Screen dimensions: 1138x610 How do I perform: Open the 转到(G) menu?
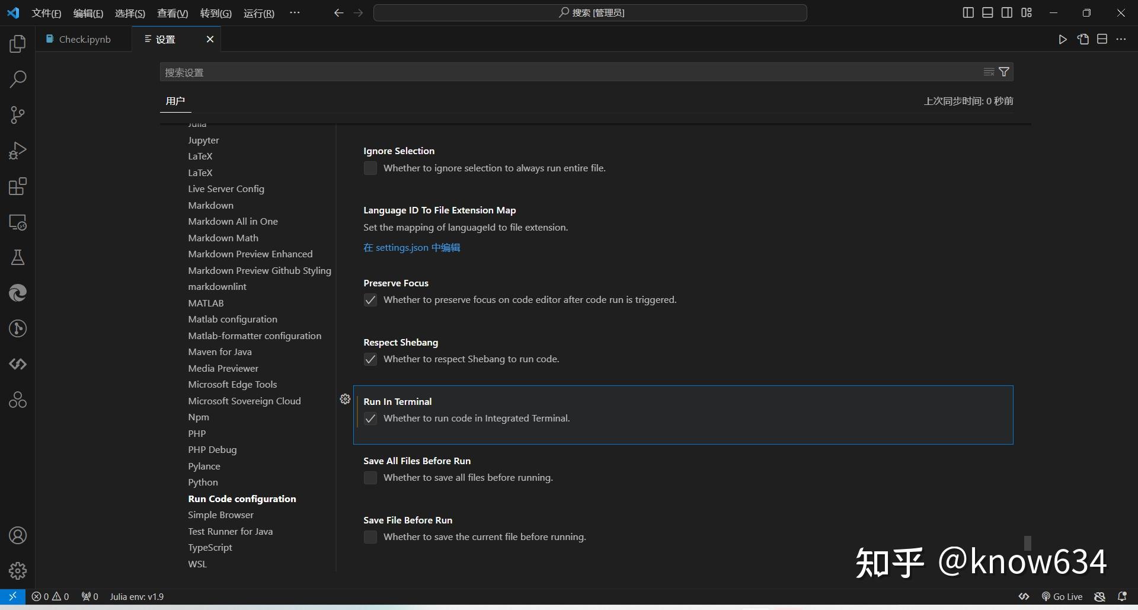[216, 13]
